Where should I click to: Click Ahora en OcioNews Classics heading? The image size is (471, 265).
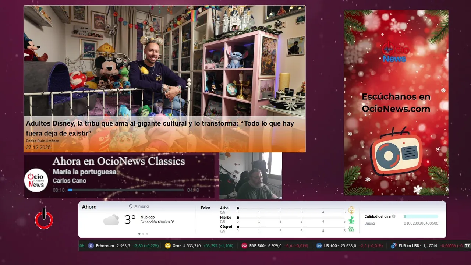(x=118, y=161)
